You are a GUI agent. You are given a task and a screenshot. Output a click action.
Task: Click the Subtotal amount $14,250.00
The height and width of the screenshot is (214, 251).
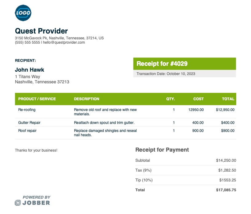tap(226, 160)
